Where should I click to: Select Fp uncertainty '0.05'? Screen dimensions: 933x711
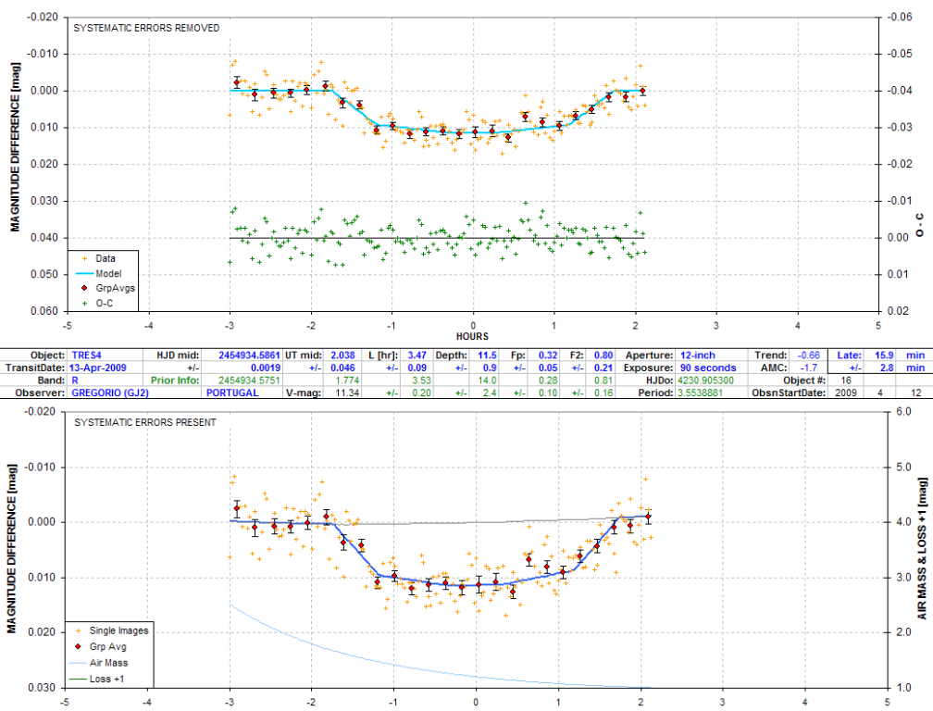[548, 368]
